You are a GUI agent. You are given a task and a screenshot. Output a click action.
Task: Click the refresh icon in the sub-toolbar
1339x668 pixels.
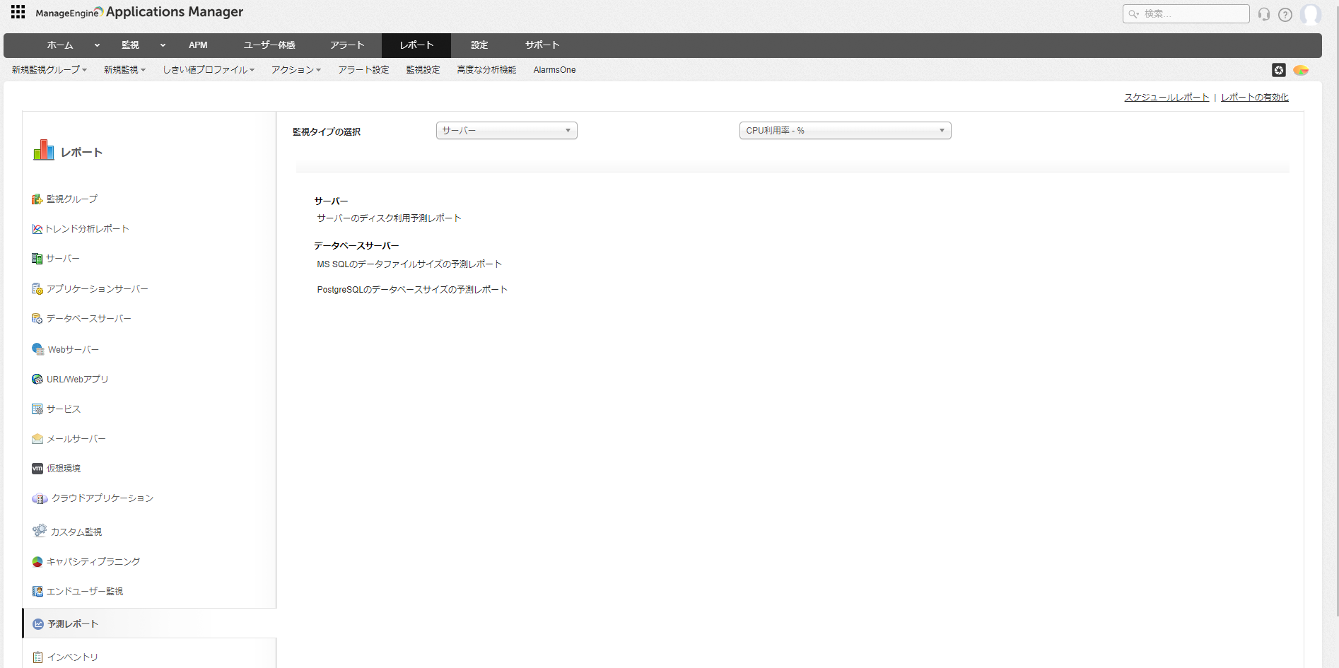pyautogui.click(x=1278, y=70)
